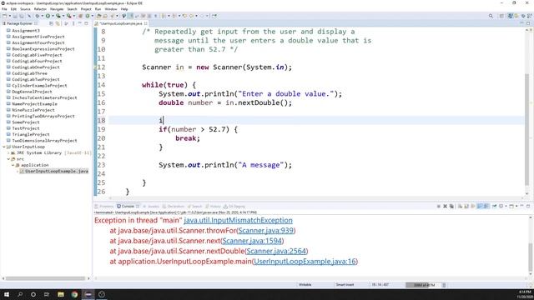Select DogKennelProject in Package Explorer
The image size is (534, 300).
[32, 92]
